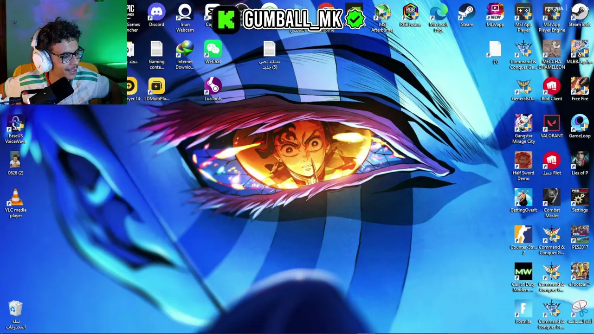Open the MLWapp icon
The height and width of the screenshot is (334, 594).
495,15
